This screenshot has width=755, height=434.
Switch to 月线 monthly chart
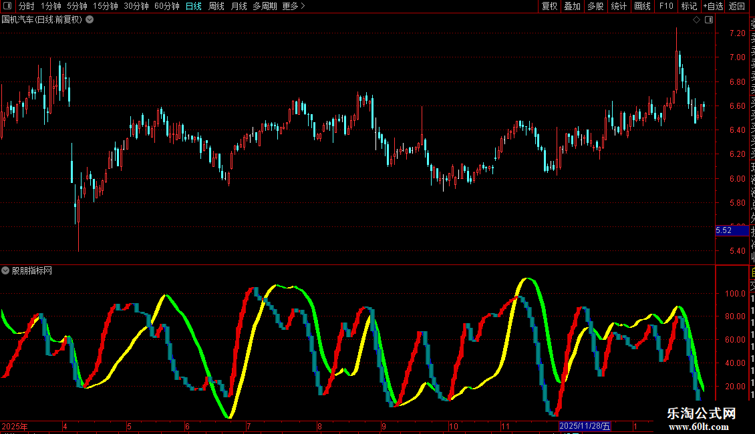[x=239, y=6]
